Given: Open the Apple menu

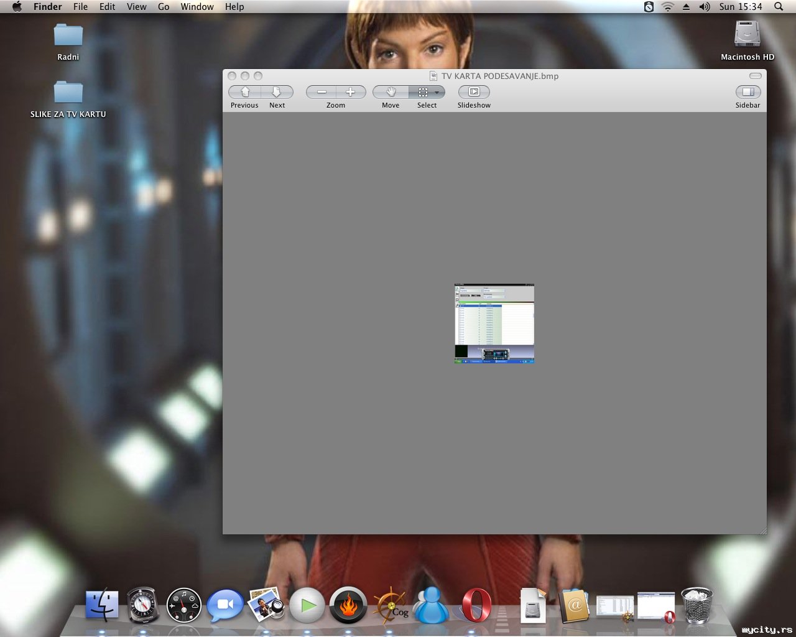Looking at the screenshot, I should 17,7.
